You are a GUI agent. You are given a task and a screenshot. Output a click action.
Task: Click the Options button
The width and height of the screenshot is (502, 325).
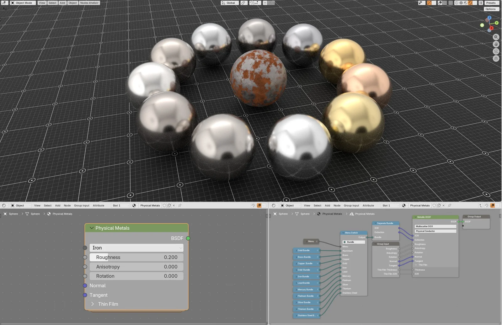point(490,9)
